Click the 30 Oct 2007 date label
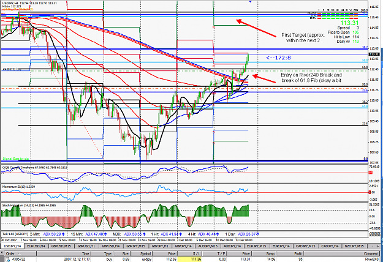Viewport: 383px width, 262px height. [9, 241]
